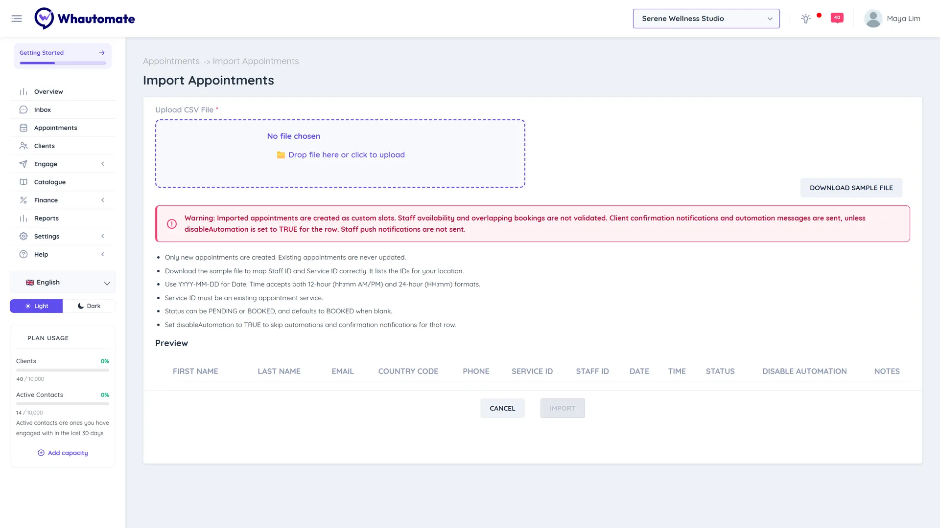Open the lightbulb tips icon
The height and width of the screenshot is (528, 940).
click(x=805, y=19)
